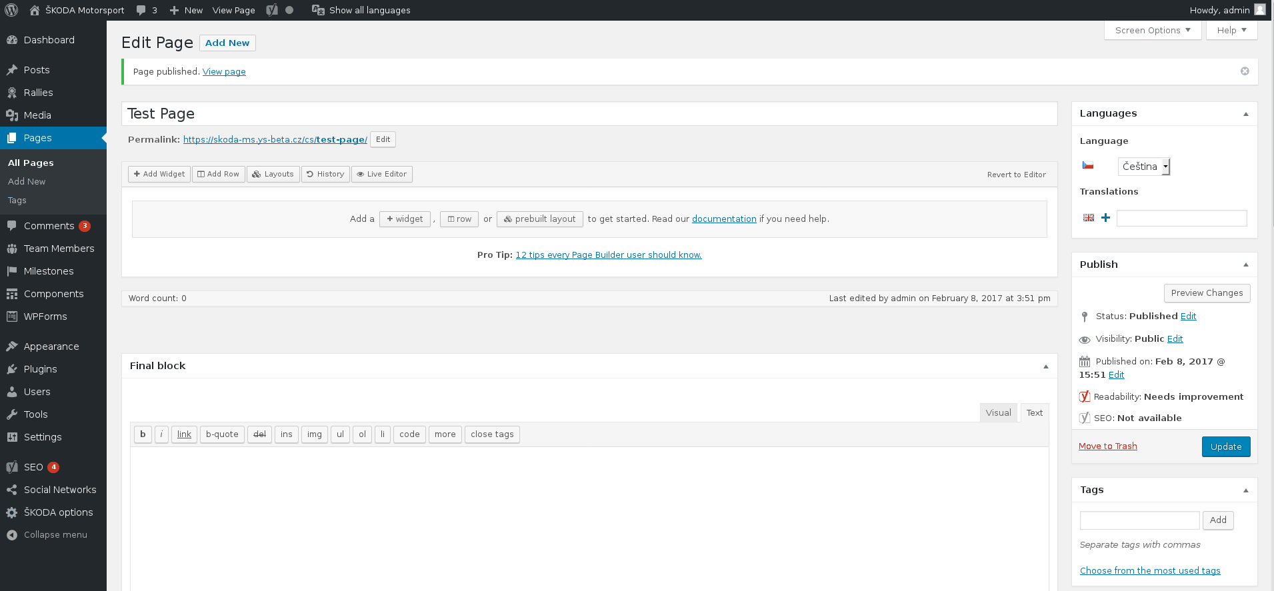This screenshot has height=591, width=1274.
Task: Click the Milestones flag icon
Action: pos(12,271)
